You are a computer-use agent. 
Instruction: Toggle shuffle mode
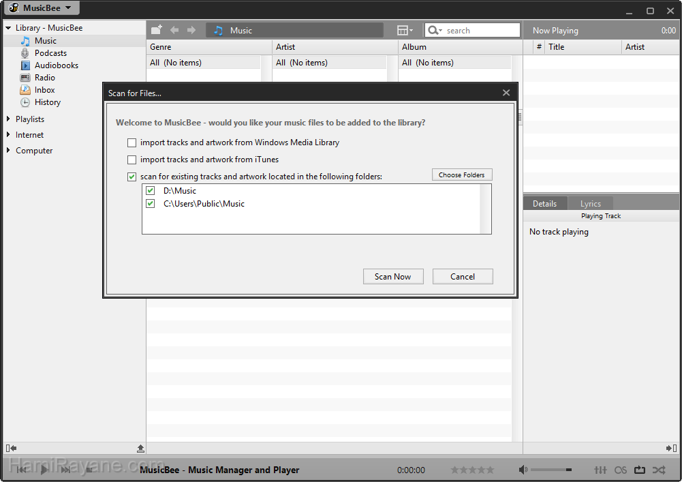point(659,470)
